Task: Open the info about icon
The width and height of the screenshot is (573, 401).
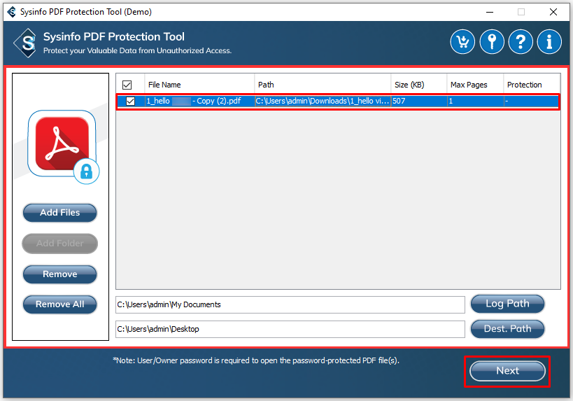Action: pos(549,42)
